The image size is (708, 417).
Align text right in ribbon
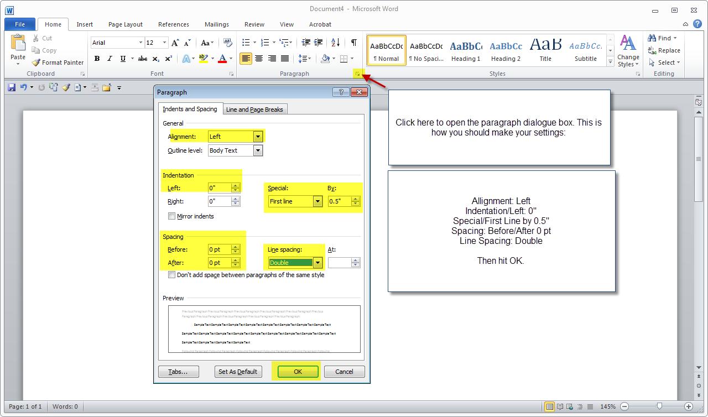coord(272,59)
